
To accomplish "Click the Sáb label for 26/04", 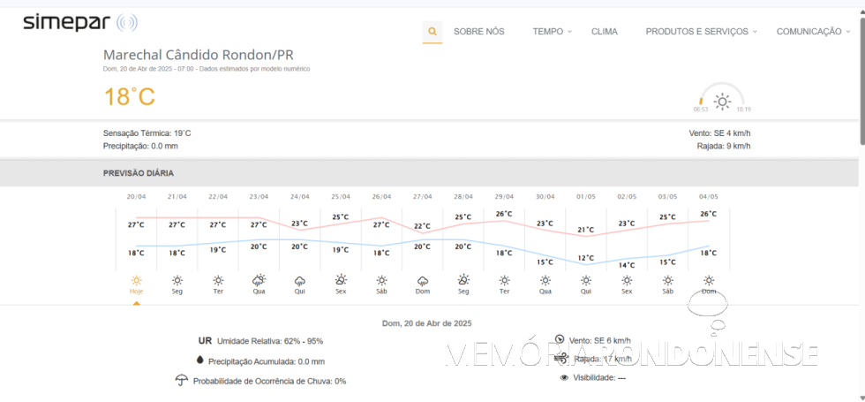I will [x=381, y=292].
